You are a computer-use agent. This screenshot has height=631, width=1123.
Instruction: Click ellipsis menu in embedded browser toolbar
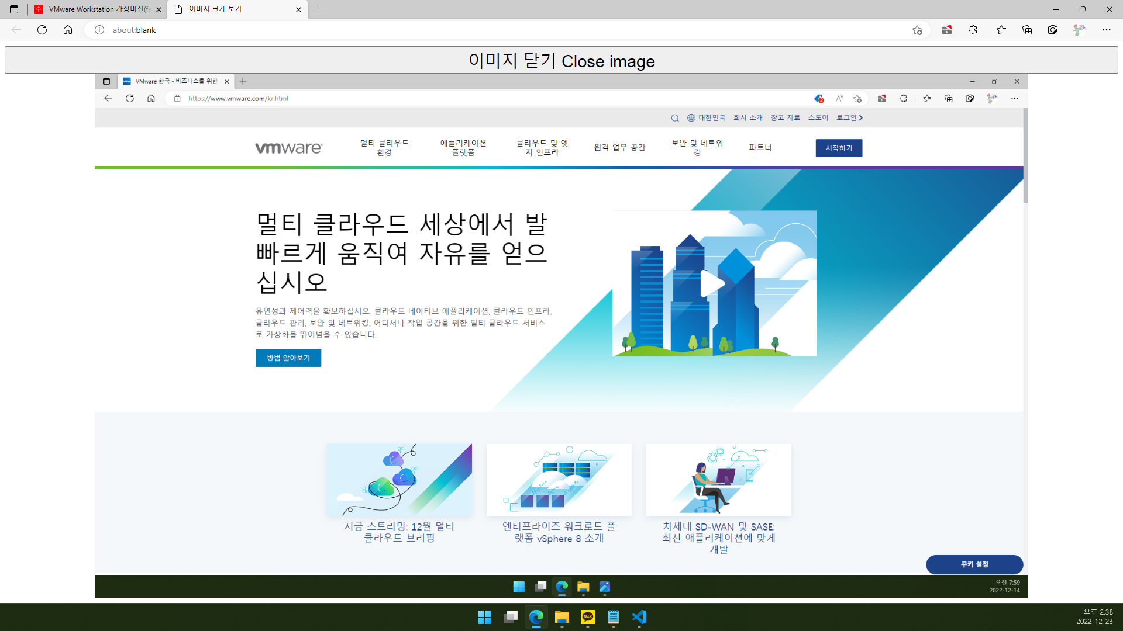[1015, 99]
